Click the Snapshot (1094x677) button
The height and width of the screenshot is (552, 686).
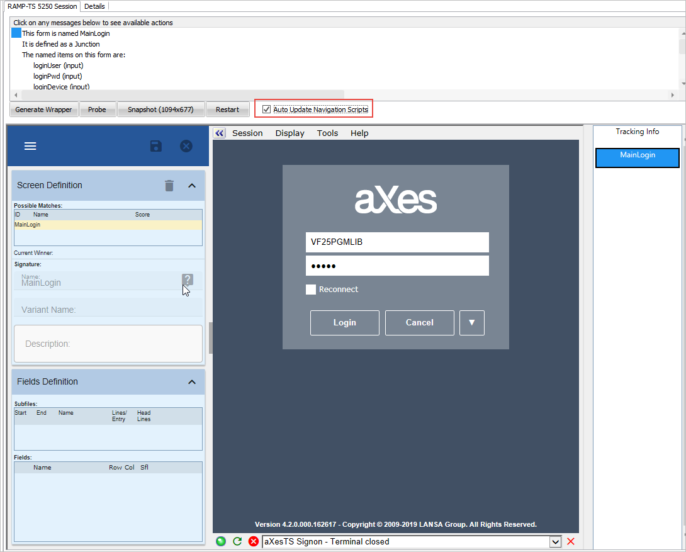point(160,110)
